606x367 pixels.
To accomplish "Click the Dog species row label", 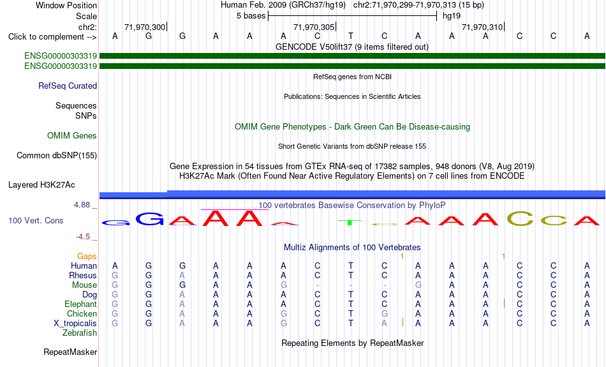I will [x=89, y=295].
